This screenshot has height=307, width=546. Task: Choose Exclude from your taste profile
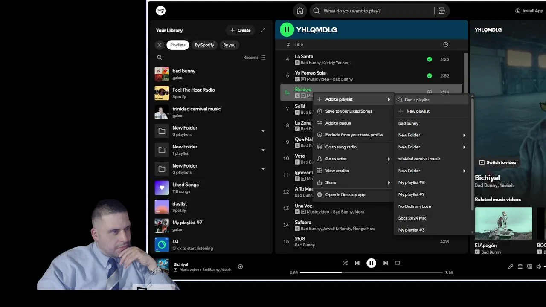(354, 135)
